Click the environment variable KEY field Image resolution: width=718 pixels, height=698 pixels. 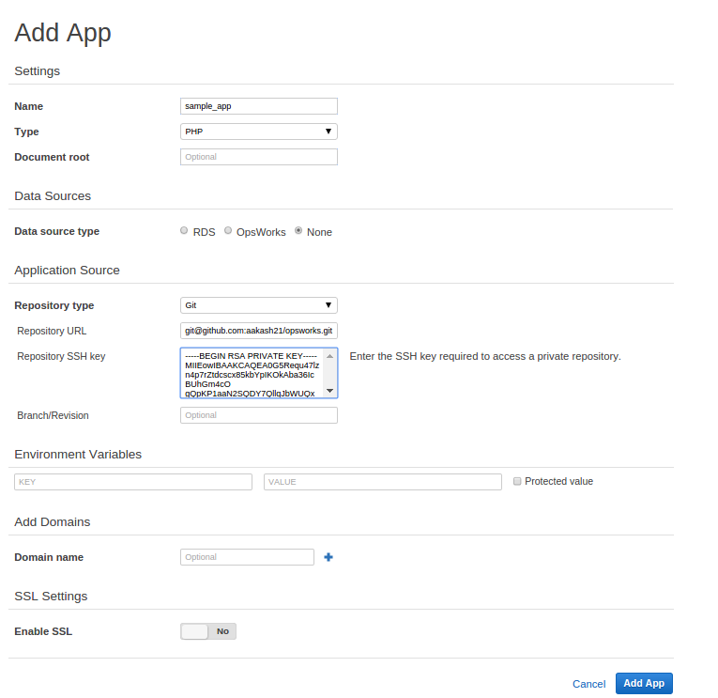pos(133,482)
